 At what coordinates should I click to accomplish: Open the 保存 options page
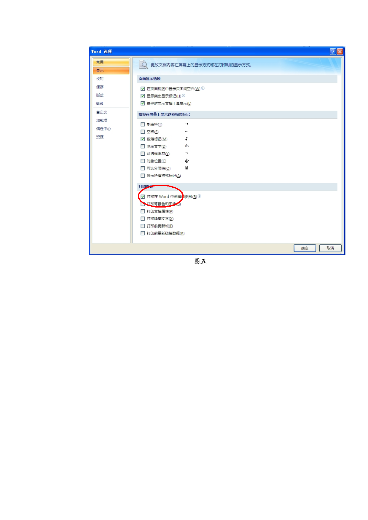100,87
